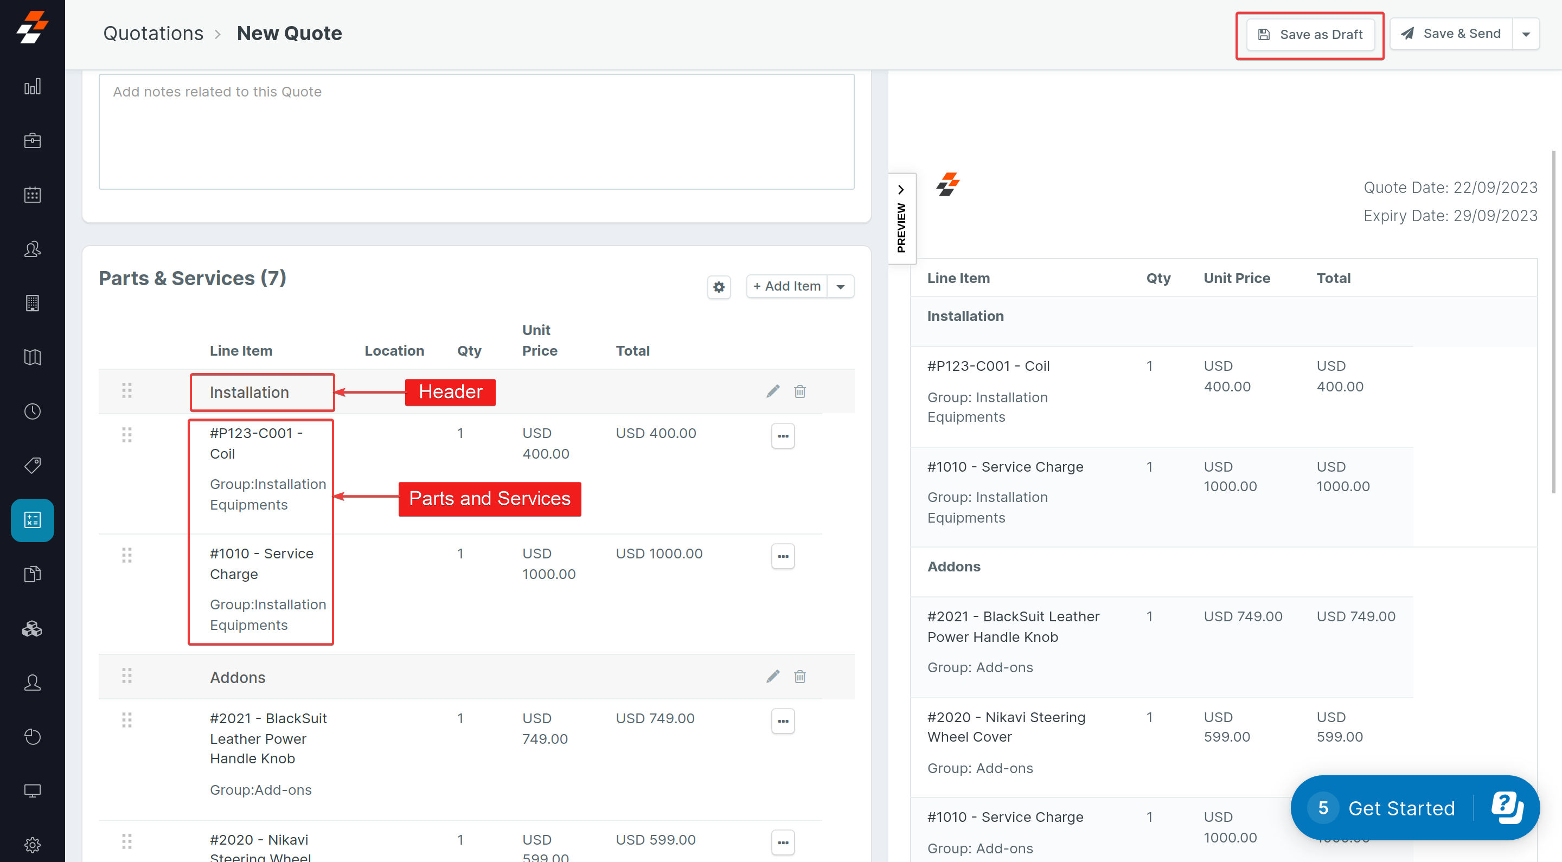Open the Save & Send dropdown arrow
Image resolution: width=1562 pixels, height=862 pixels.
[x=1526, y=35]
